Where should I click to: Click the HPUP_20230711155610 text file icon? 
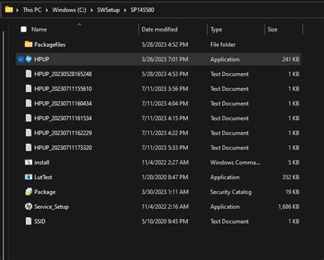(29, 89)
